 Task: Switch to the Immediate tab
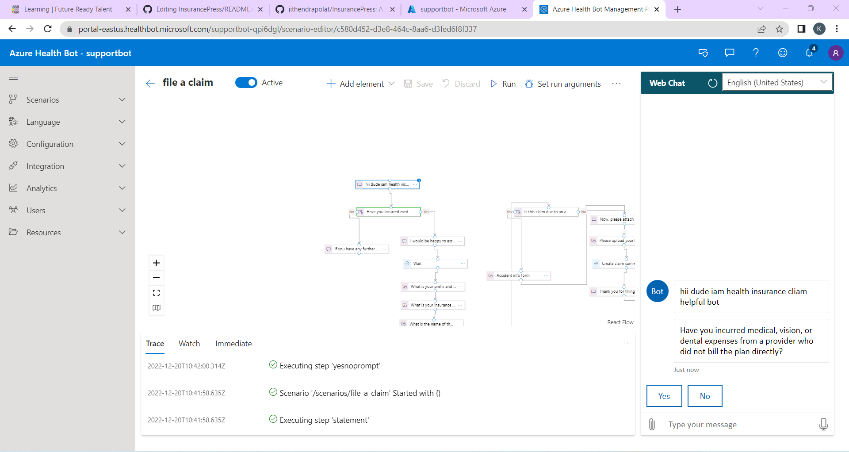click(x=233, y=344)
